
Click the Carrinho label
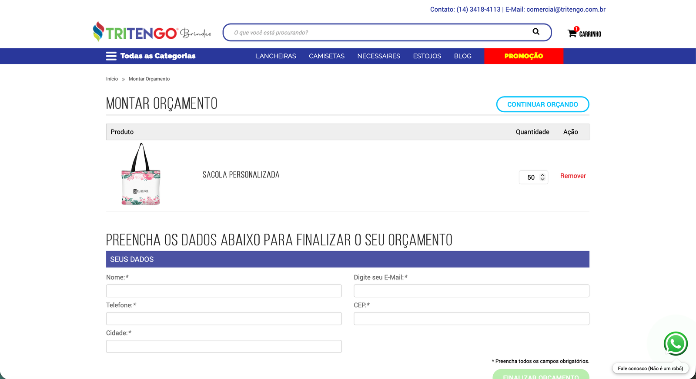tap(590, 34)
